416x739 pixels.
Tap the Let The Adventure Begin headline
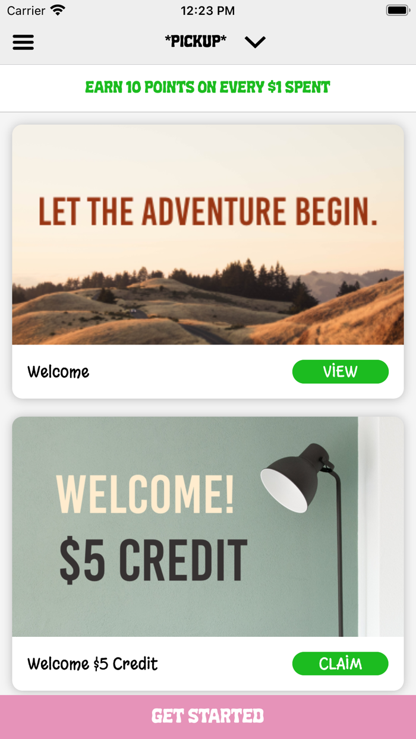208,211
